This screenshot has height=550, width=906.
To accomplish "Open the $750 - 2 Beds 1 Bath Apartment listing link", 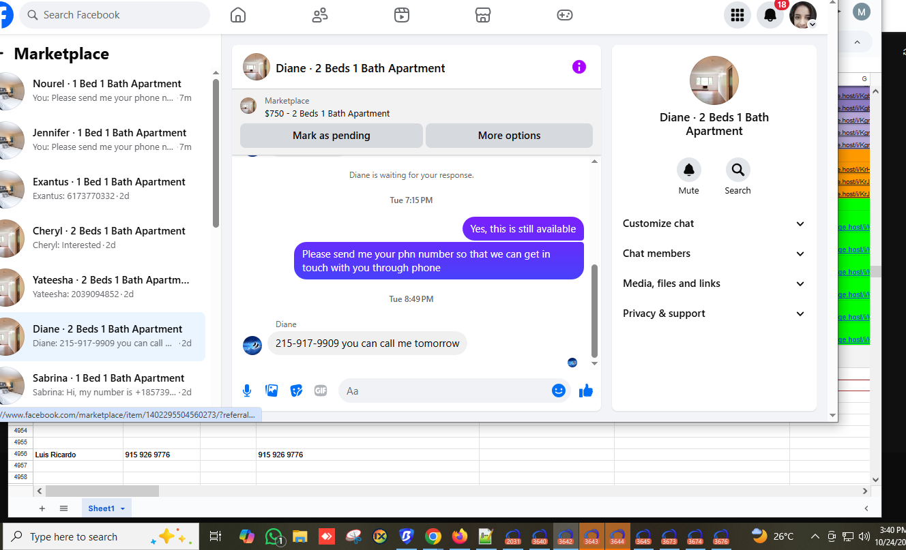I will (x=327, y=114).
